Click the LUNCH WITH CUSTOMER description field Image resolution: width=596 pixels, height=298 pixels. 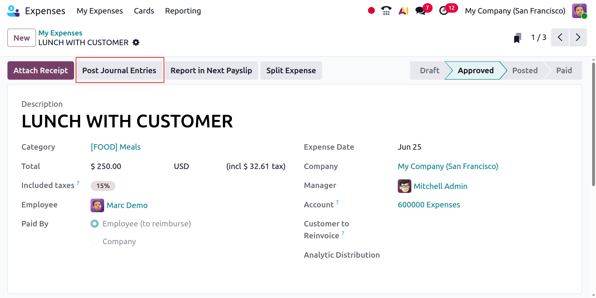pyautogui.click(x=127, y=121)
